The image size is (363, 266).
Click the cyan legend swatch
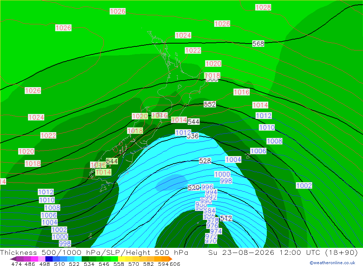[x=78, y=259]
